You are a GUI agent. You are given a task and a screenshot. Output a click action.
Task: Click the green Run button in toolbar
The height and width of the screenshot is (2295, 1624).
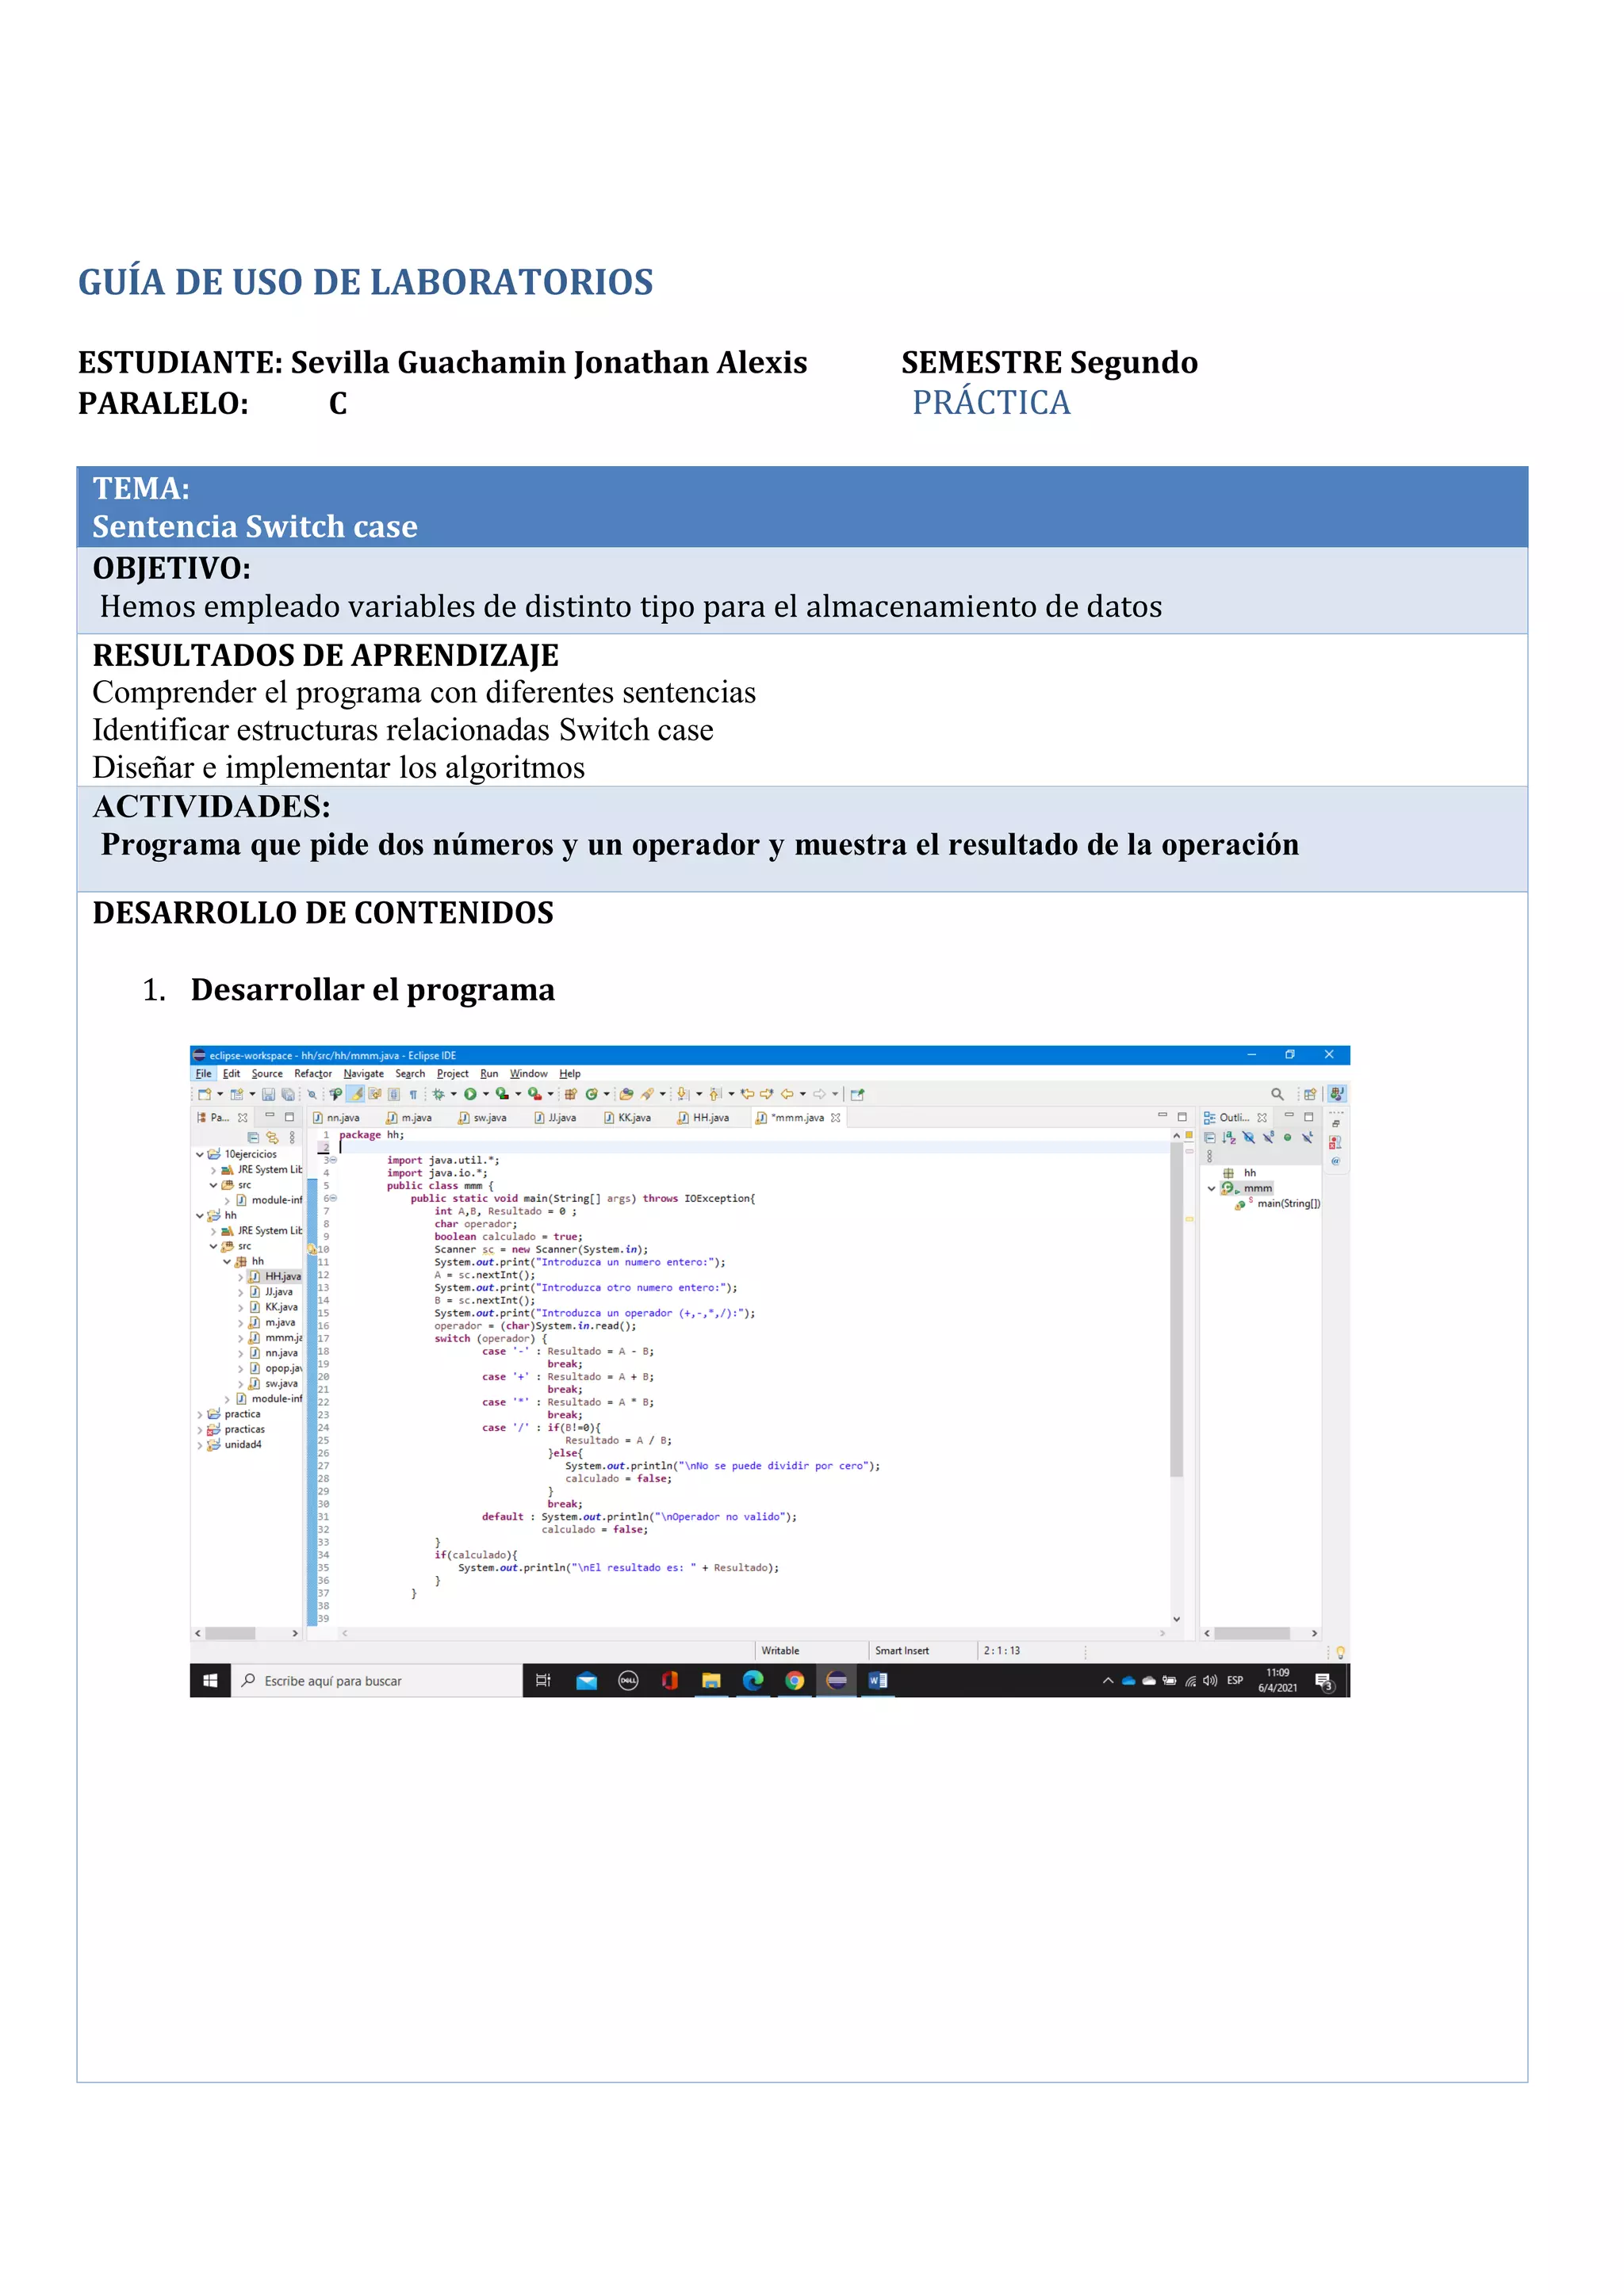click(x=470, y=1095)
